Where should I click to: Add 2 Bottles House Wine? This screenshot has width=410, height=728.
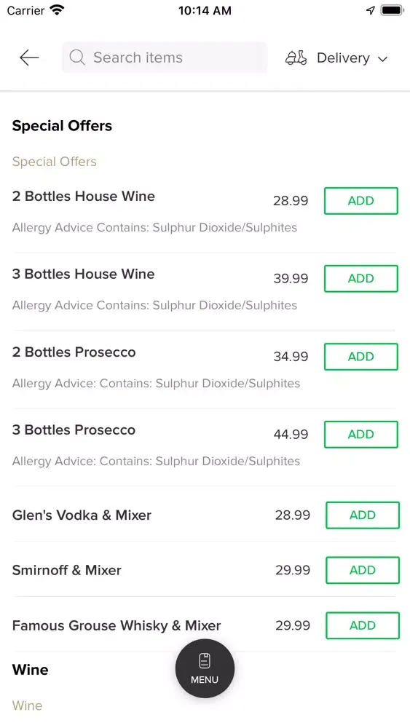[360, 201]
